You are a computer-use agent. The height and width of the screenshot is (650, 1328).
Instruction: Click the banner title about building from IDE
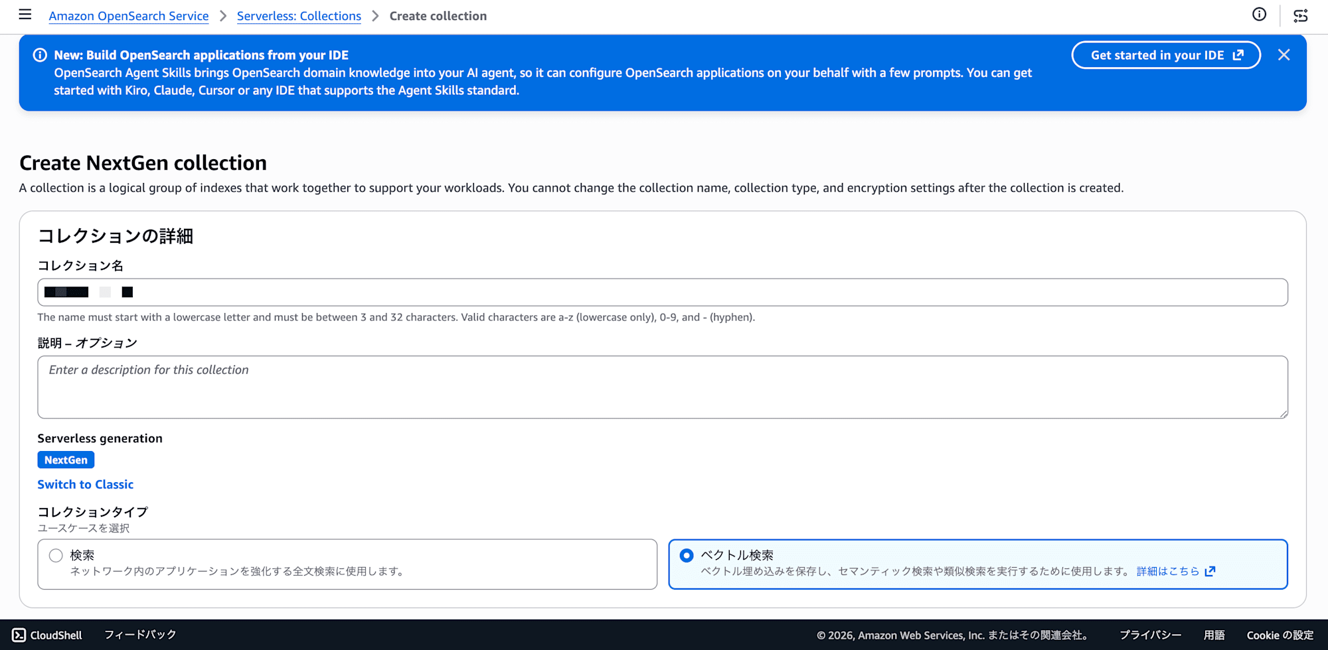point(201,55)
